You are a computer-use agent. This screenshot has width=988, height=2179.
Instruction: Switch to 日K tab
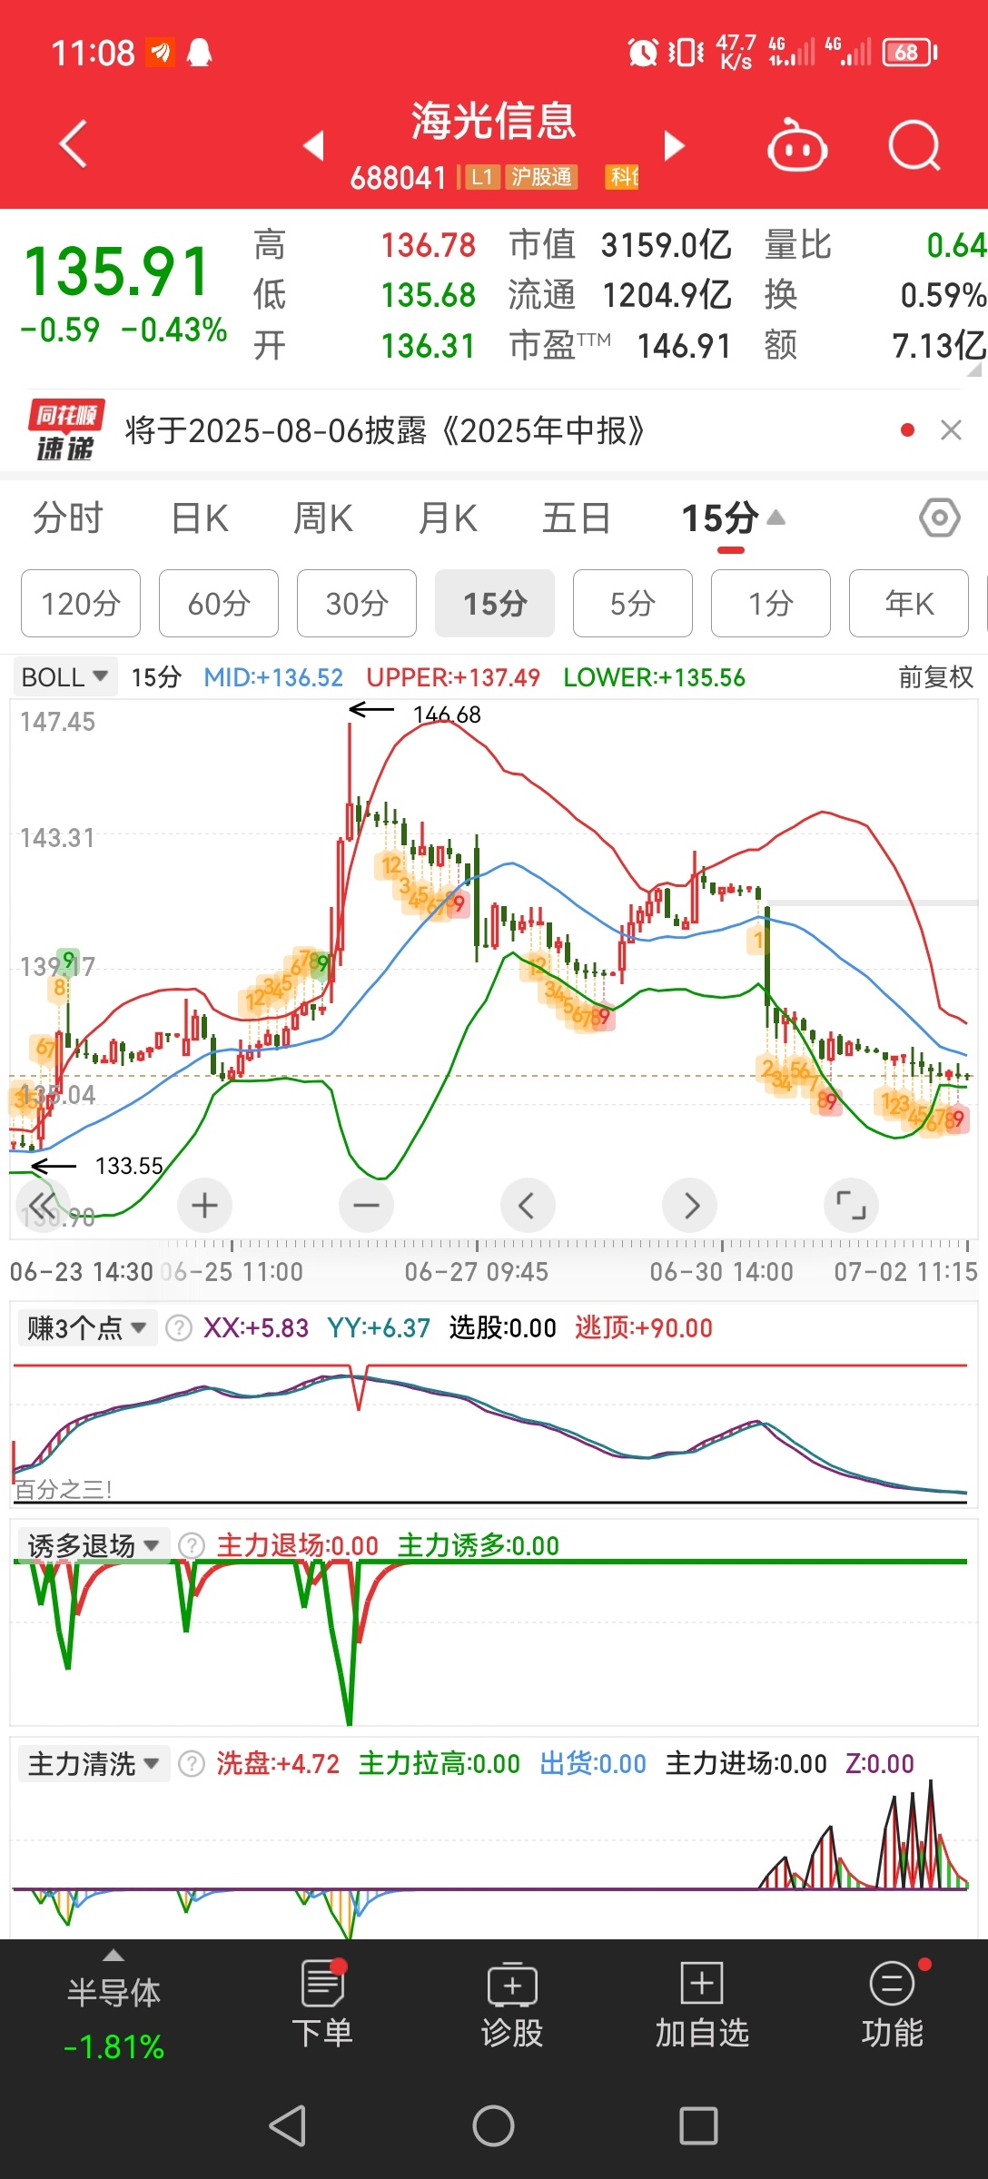pos(200,518)
